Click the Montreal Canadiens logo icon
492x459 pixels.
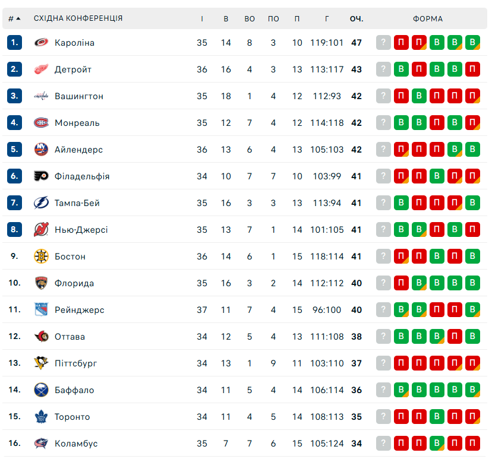coord(41,123)
